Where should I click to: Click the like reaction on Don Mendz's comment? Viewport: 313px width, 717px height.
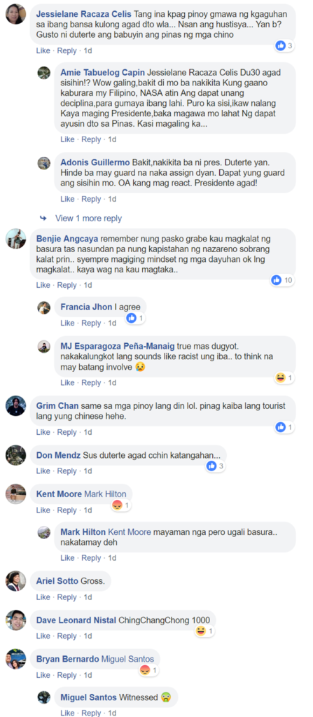(211, 466)
